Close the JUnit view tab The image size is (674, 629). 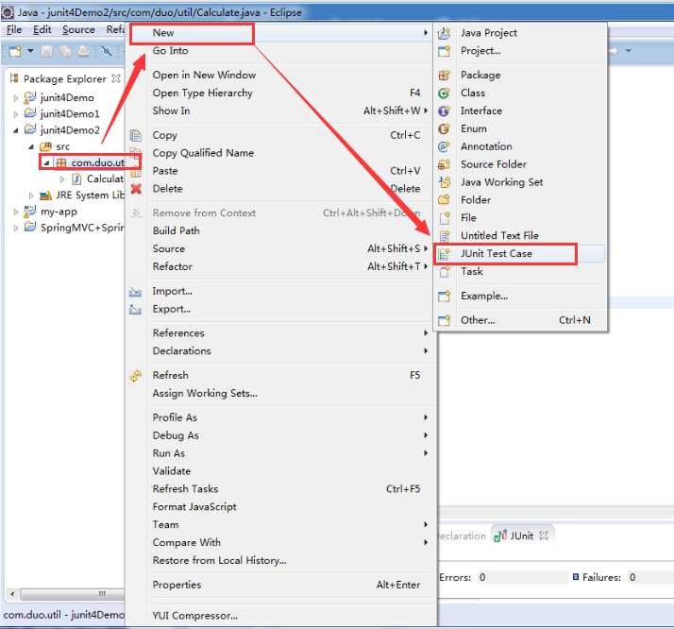tap(544, 535)
